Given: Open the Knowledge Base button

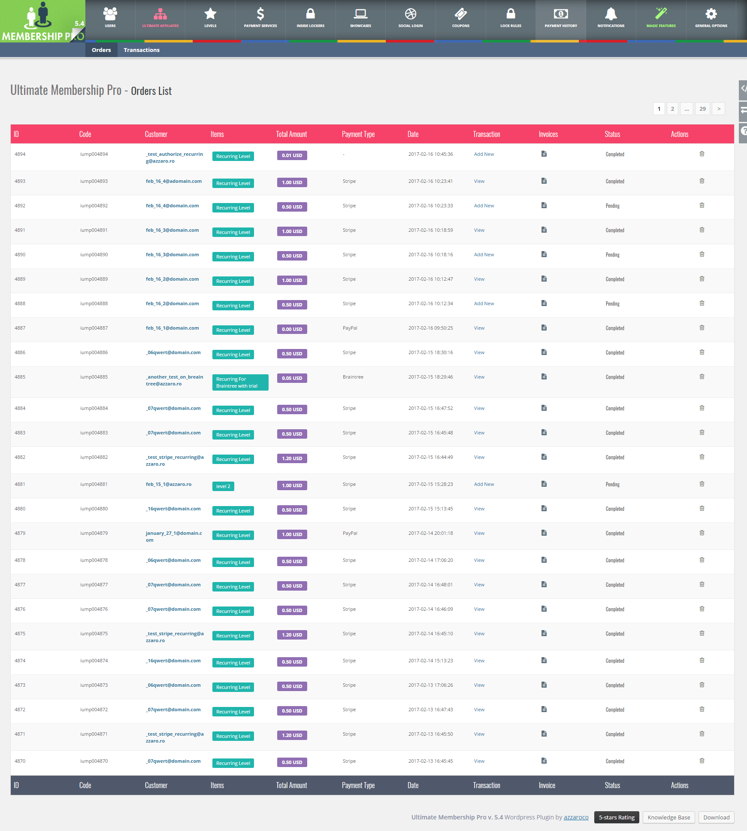Looking at the screenshot, I should pyautogui.click(x=668, y=818).
